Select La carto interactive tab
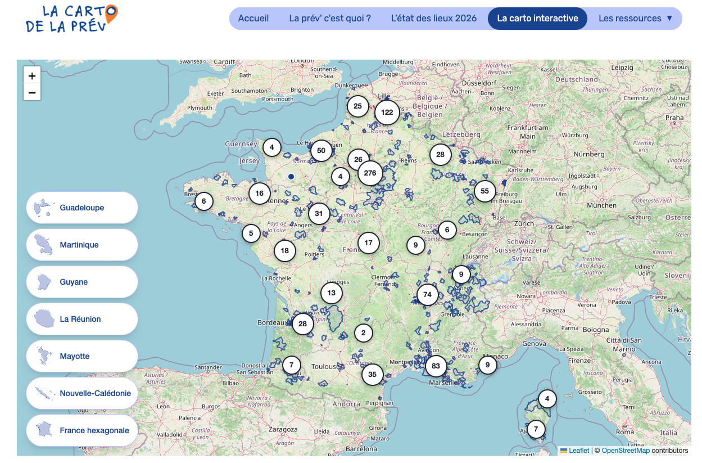Viewport: 702px width, 463px height. point(537,18)
